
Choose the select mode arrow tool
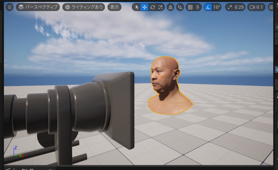(136, 7)
